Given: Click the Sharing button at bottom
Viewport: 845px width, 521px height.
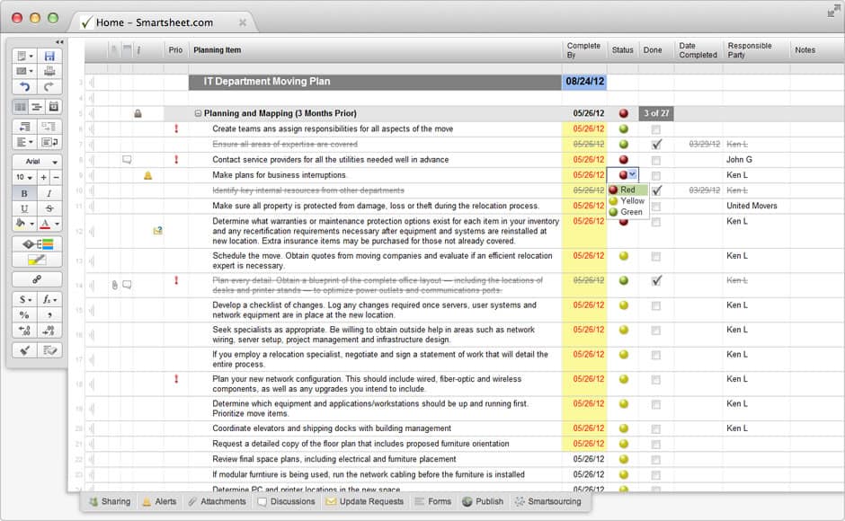Looking at the screenshot, I should 110,501.
